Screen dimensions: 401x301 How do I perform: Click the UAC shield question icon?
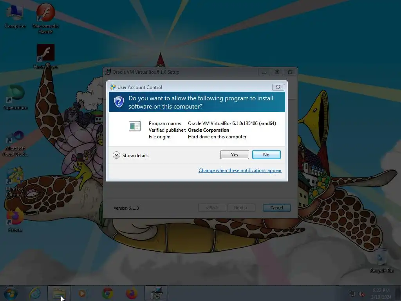(119, 102)
